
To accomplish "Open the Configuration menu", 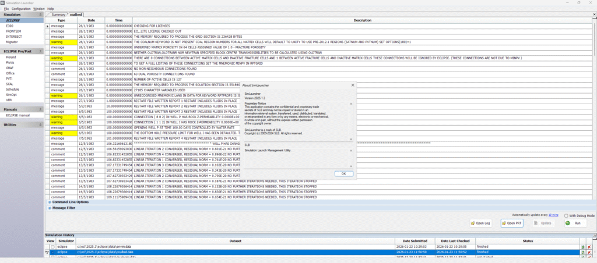I will tap(21, 9).
